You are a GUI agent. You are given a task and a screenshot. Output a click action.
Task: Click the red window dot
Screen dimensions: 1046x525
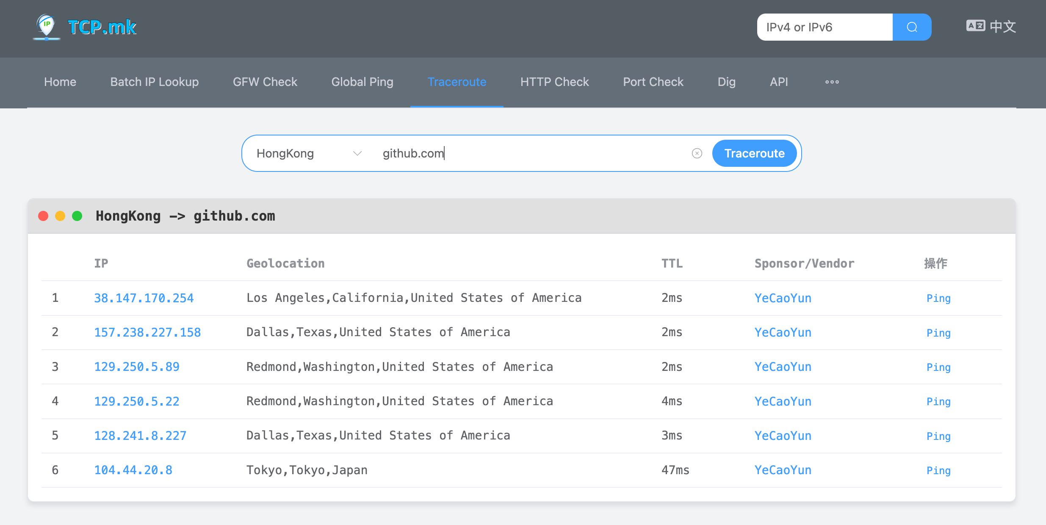43,216
